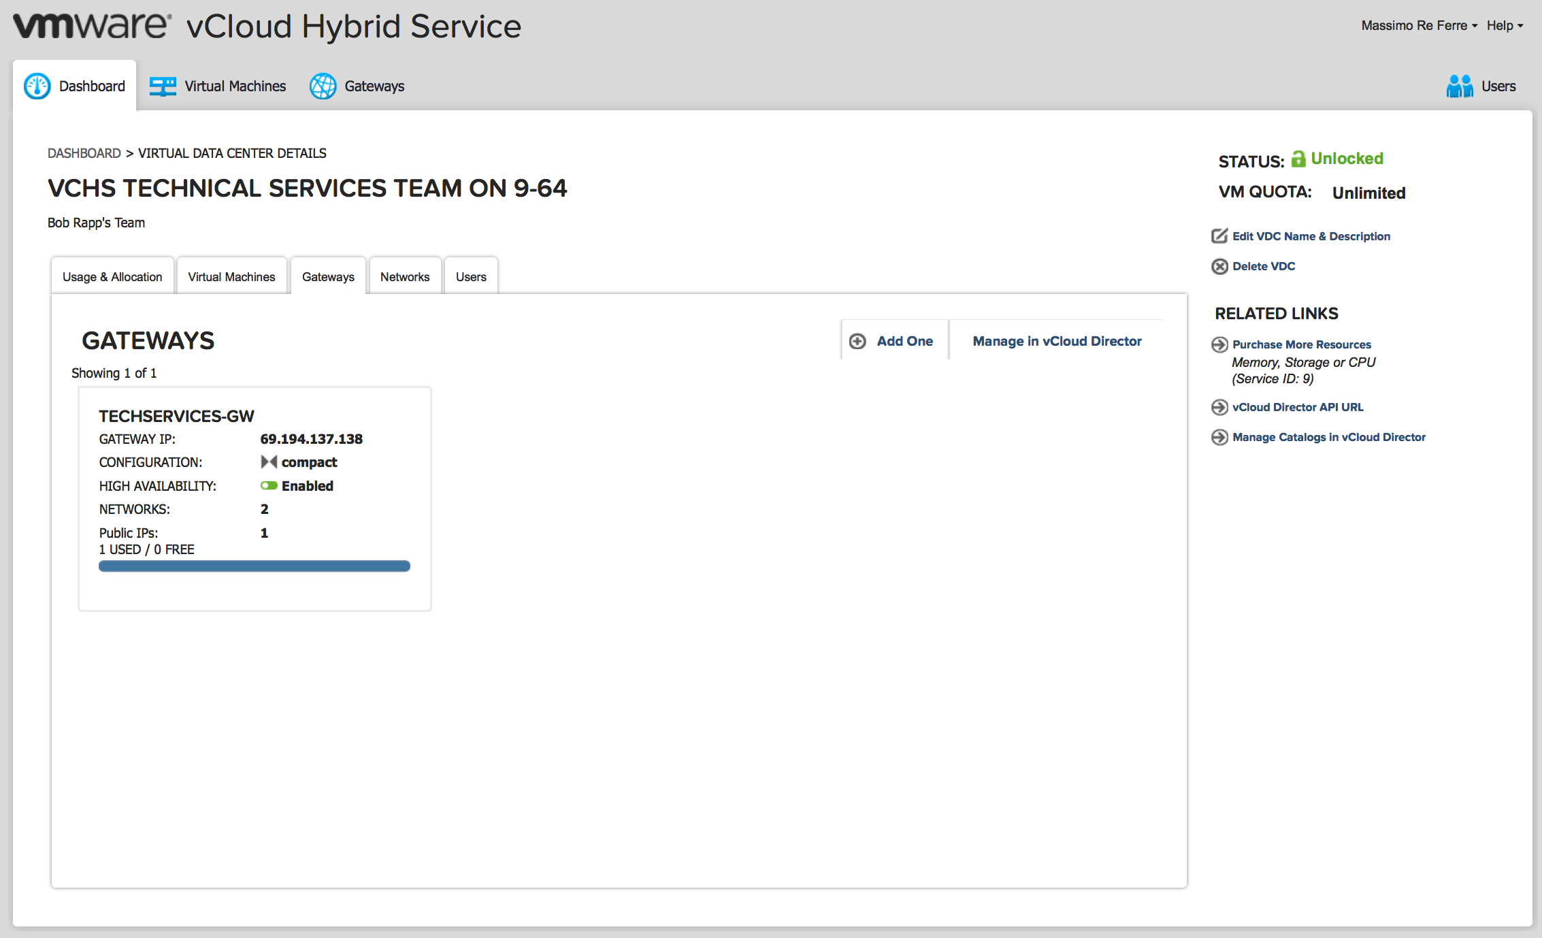Switch to the Usage & Allocation tab

(112, 276)
